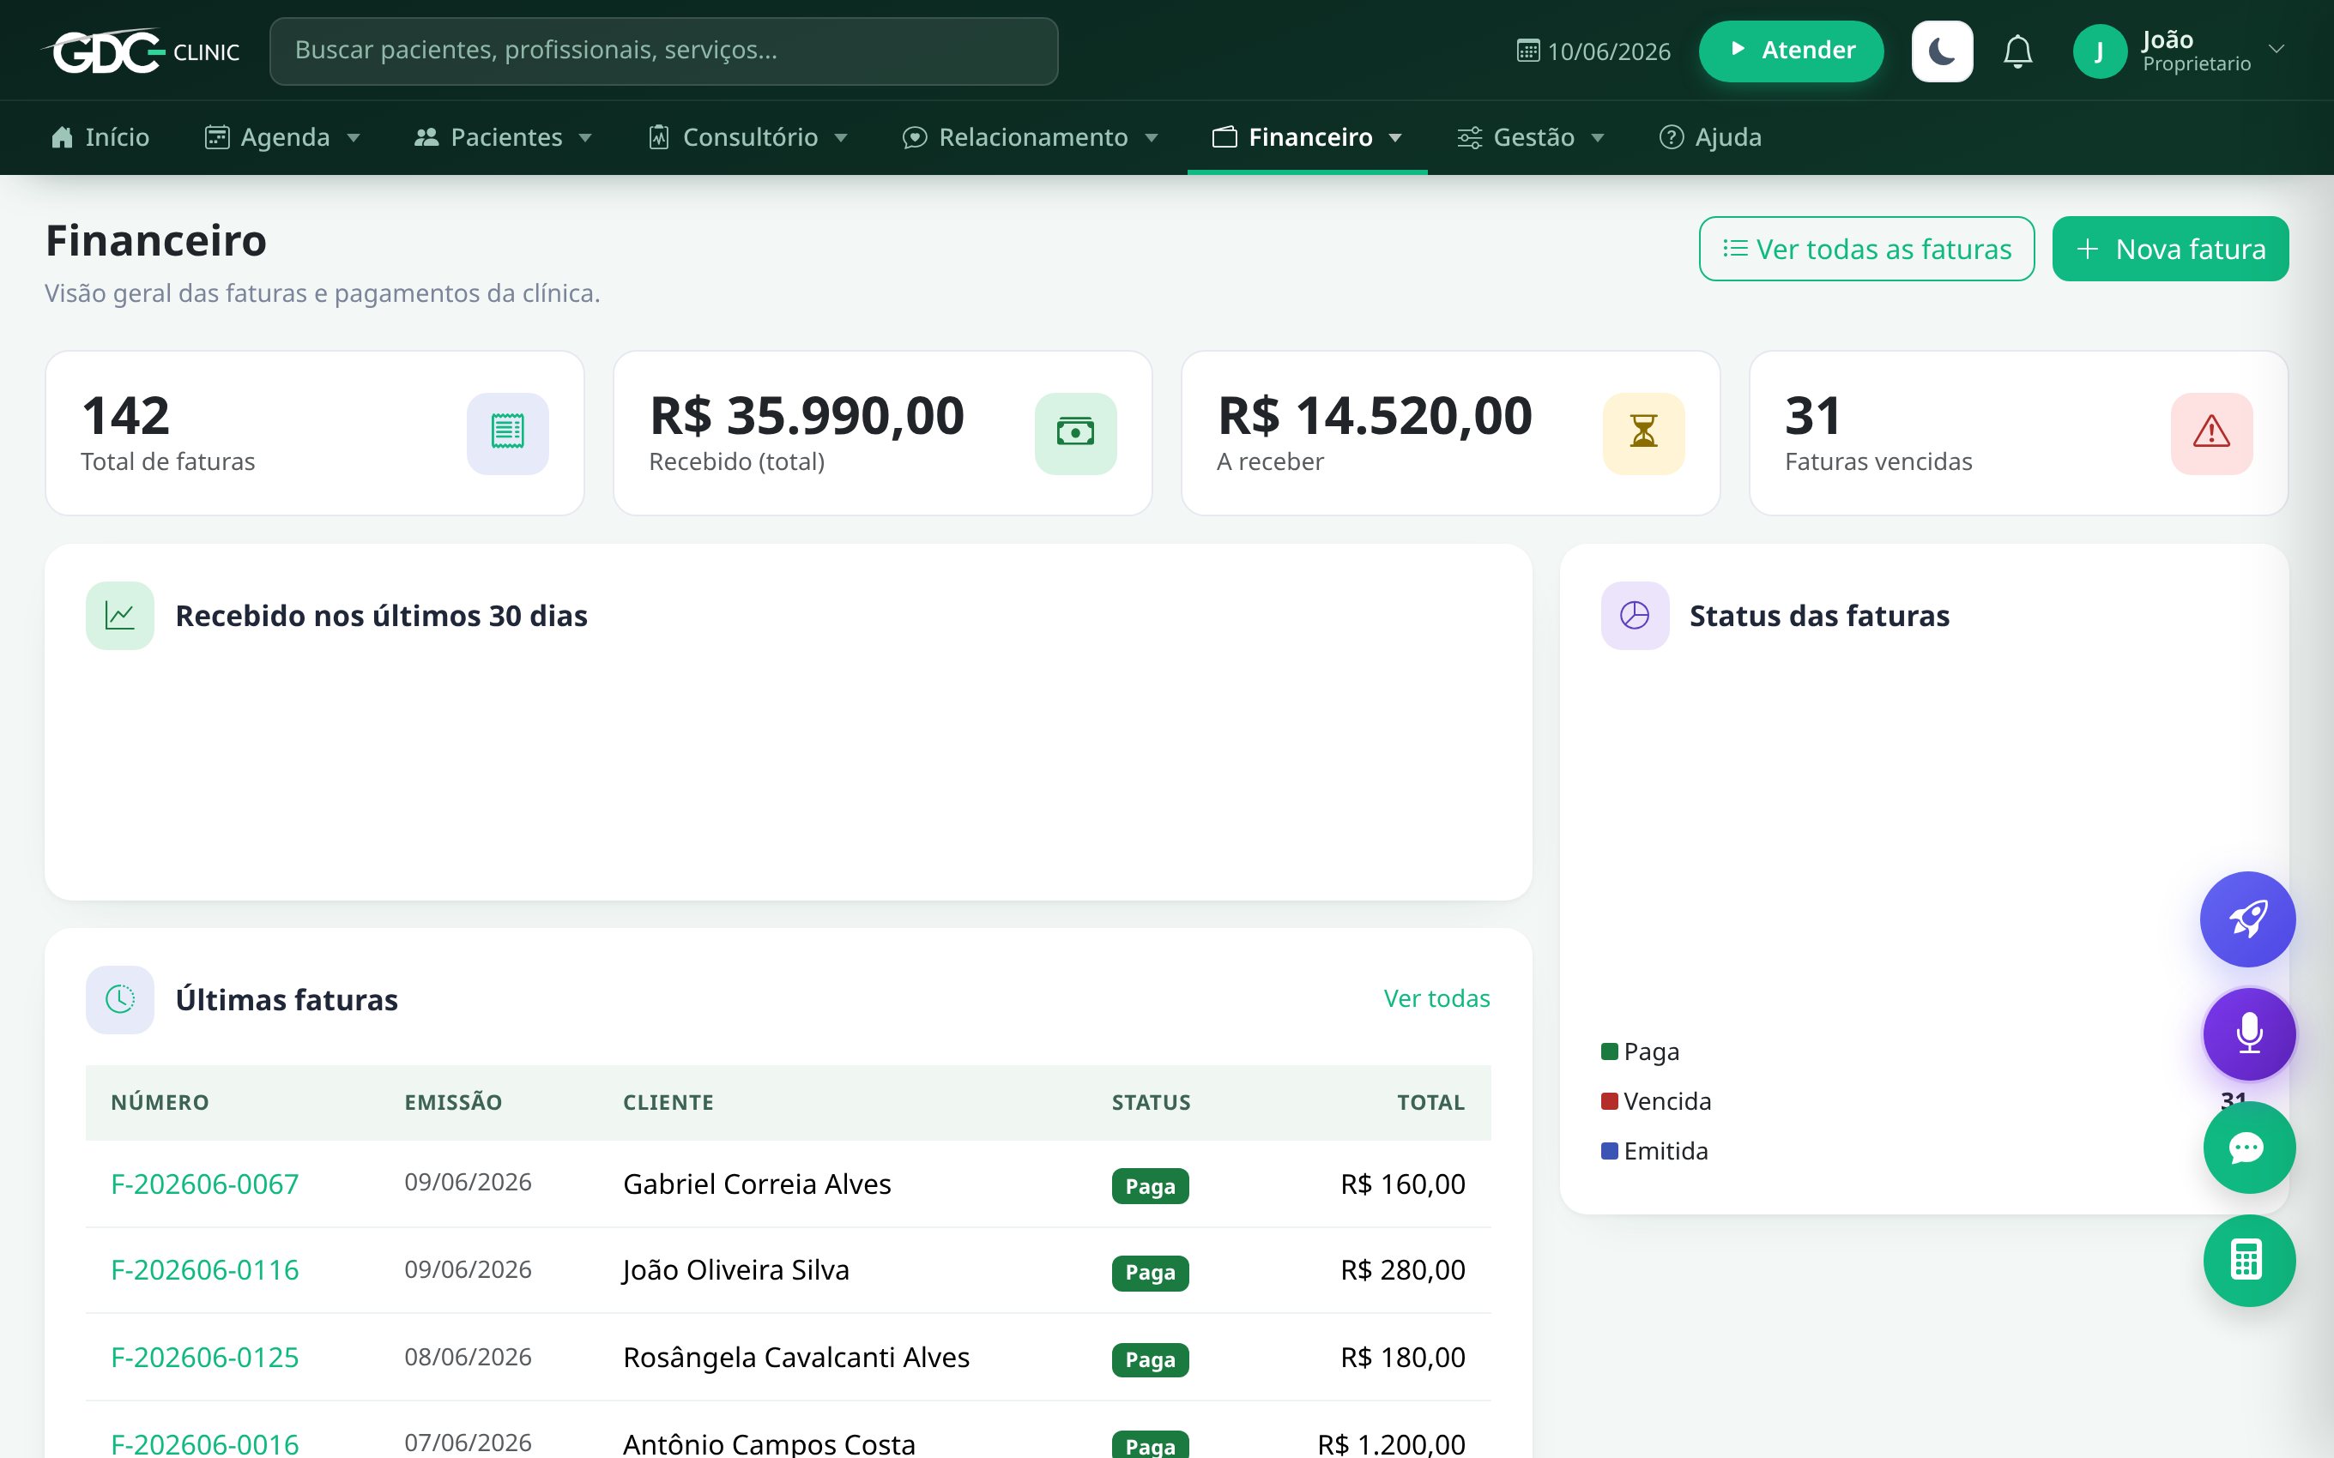Screen dimensions: 2334x1458
Task: Open the chat floating button
Action: tap(2249, 1148)
